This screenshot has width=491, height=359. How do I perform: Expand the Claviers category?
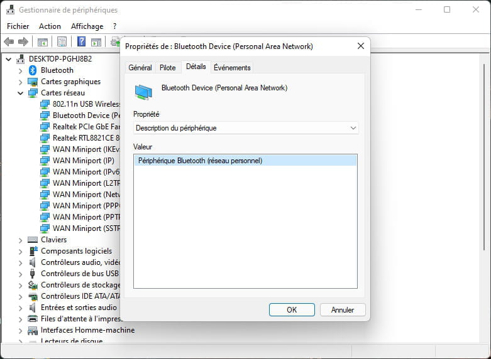(20, 240)
